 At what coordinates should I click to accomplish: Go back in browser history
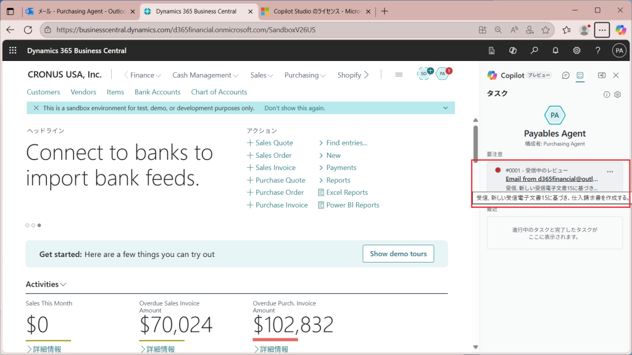coord(10,30)
